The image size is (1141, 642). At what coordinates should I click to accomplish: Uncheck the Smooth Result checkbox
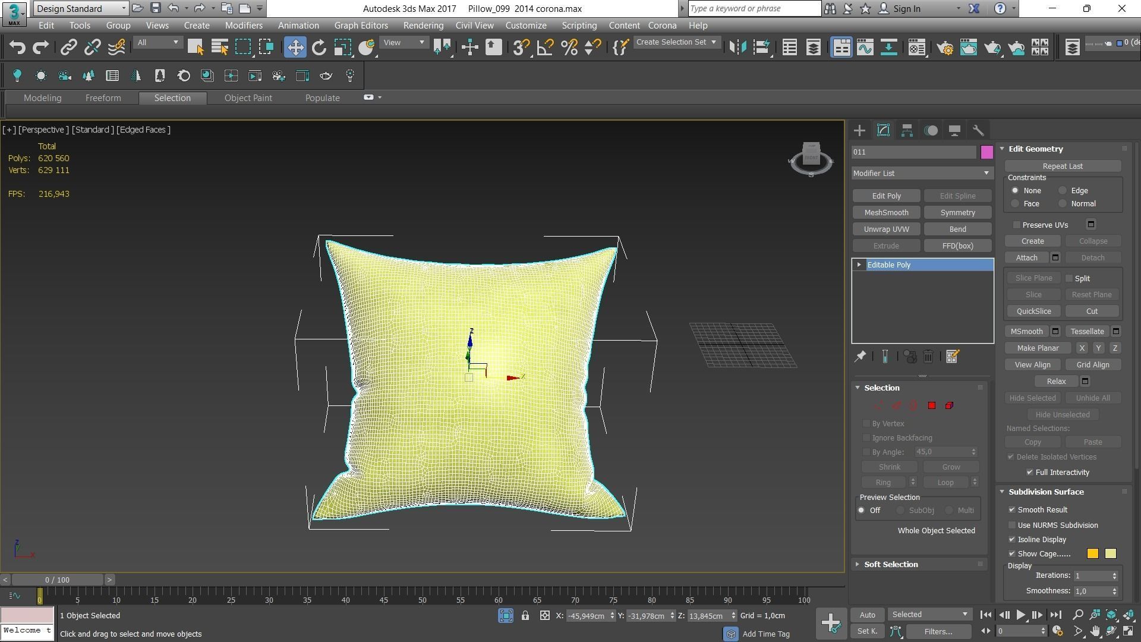[x=1012, y=510]
